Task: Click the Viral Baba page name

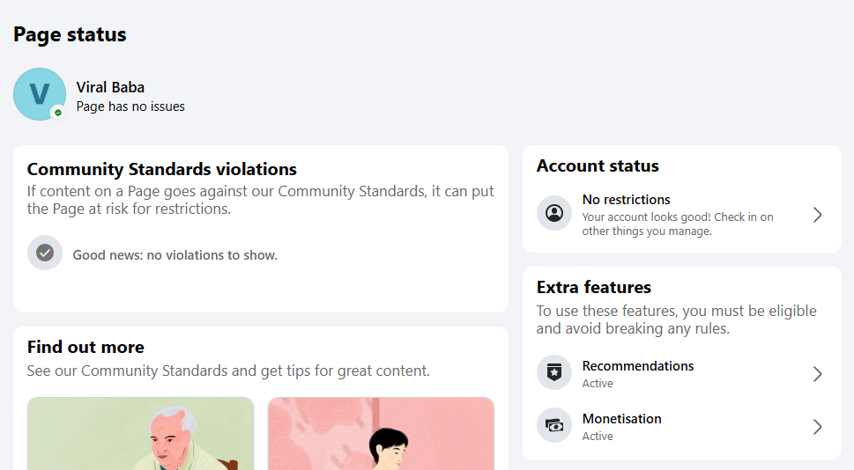Action: coord(110,88)
